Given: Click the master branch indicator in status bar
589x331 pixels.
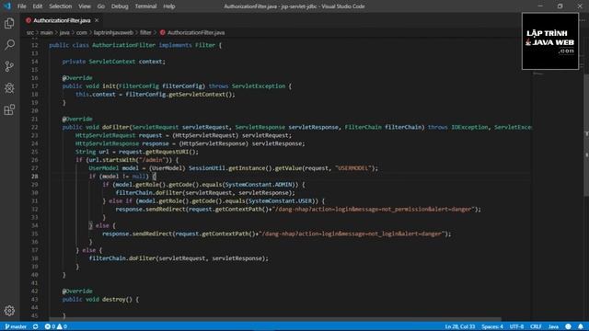Looking at the screenshot, I should 16,326.
